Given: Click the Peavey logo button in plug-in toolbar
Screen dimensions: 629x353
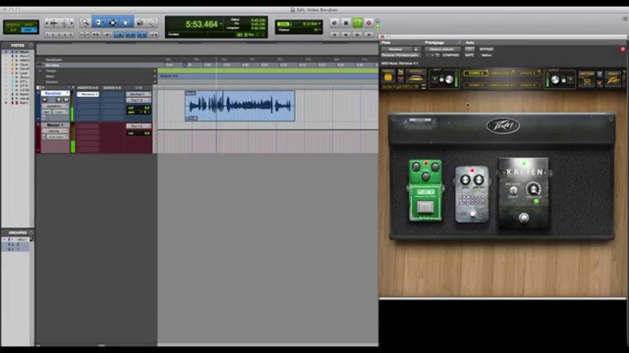Looking at the screenshot, I should click(x=613, y=80).
